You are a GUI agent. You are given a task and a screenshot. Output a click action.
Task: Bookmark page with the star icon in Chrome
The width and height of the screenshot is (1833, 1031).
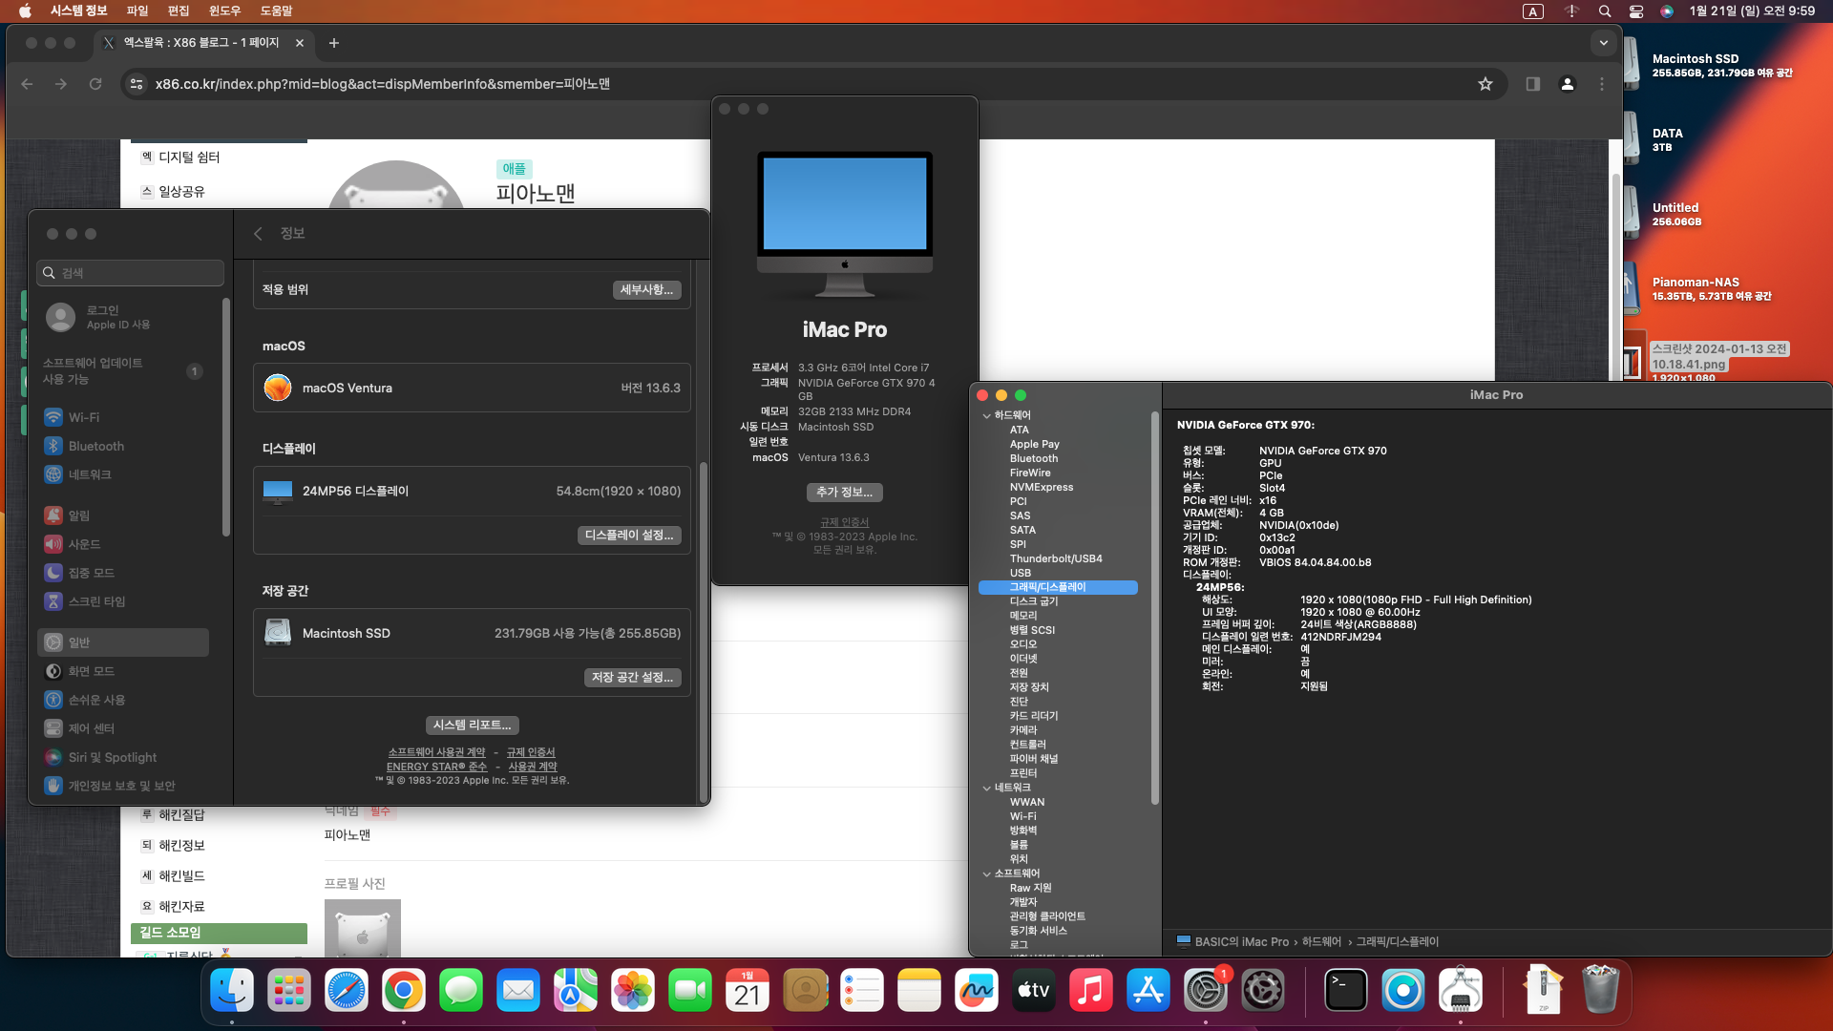pyautogui.click(x=1485, y=84)
